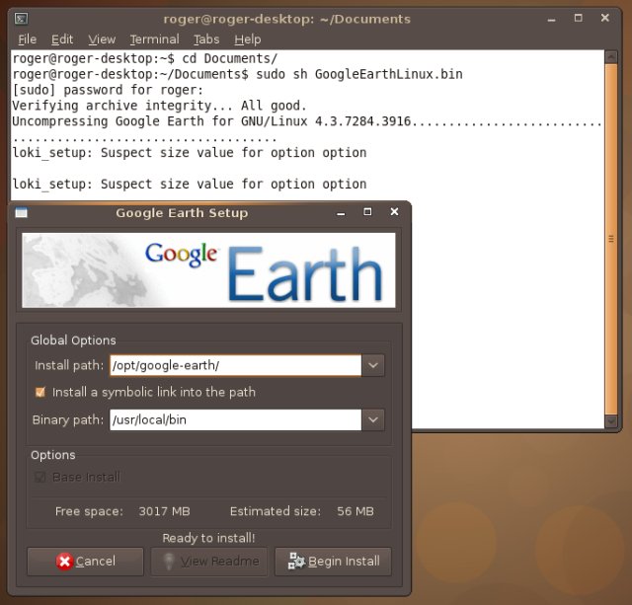632x605 pixels.
Task: Click the gears icon on Begin Install
Action: (x=296, y=562)
